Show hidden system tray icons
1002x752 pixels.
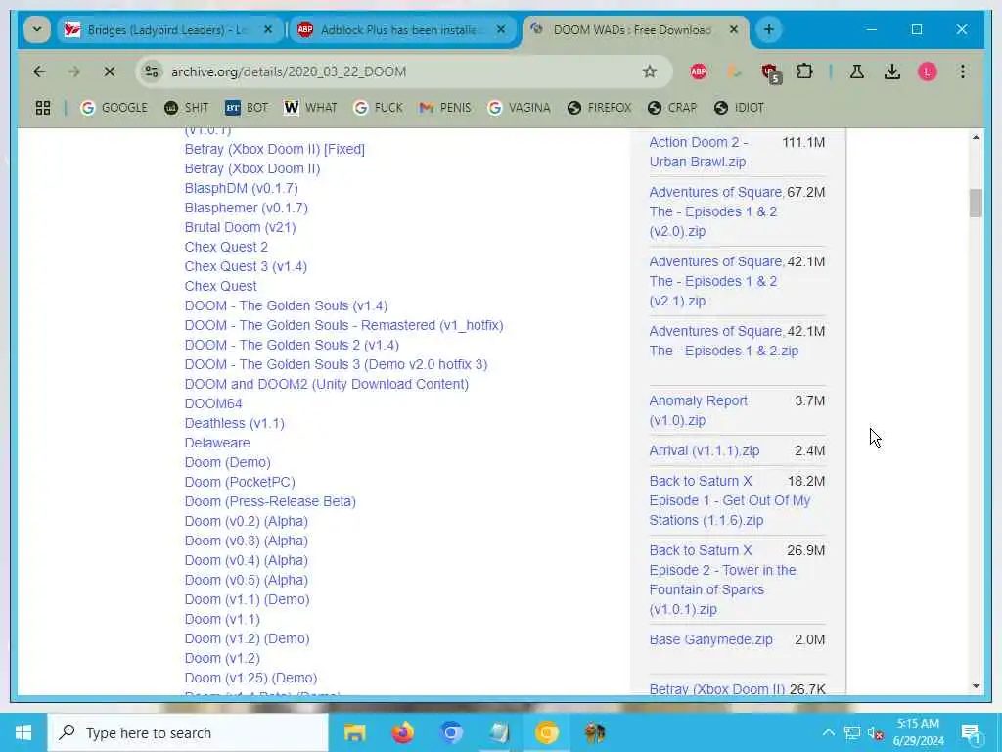pyautogui.click(x=828, y=732)
